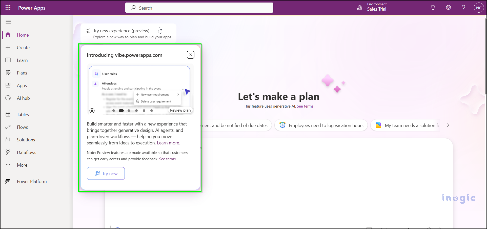Screen dimensions: 487x229
Task: Expand the More menu in sidebar
Action: tap(22, 165)
